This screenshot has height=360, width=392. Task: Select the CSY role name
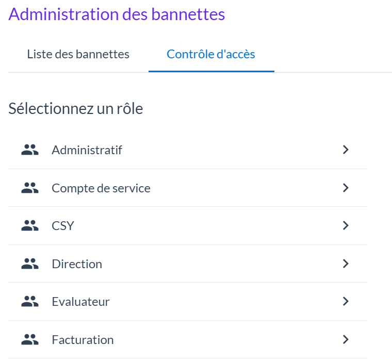pyautogui.click(x=63, y=226)
